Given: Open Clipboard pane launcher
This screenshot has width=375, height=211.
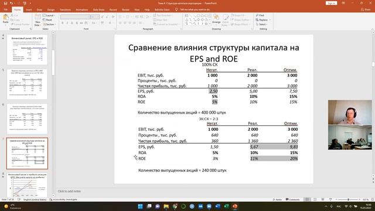Looking at the screenshot, I should 30,29.
